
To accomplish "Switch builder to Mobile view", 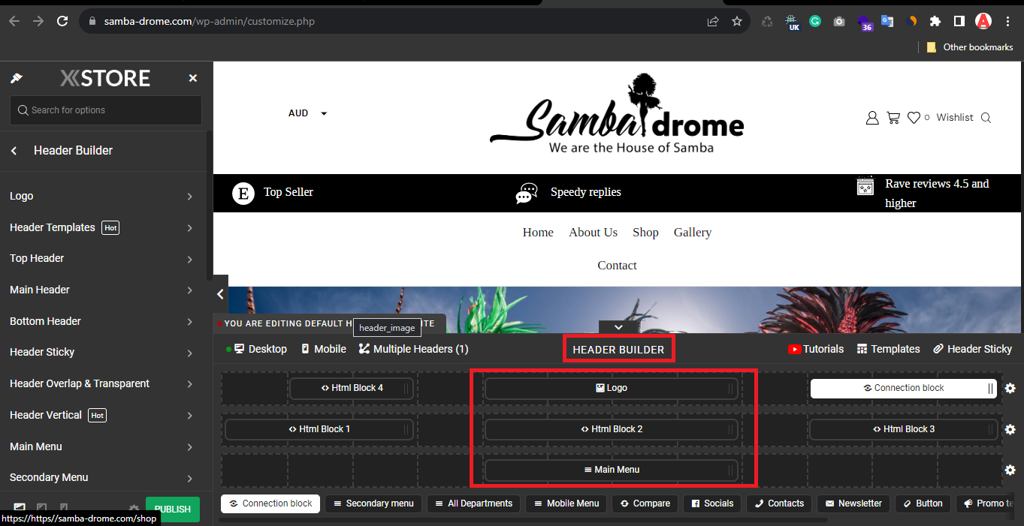I will click(324, 349).
